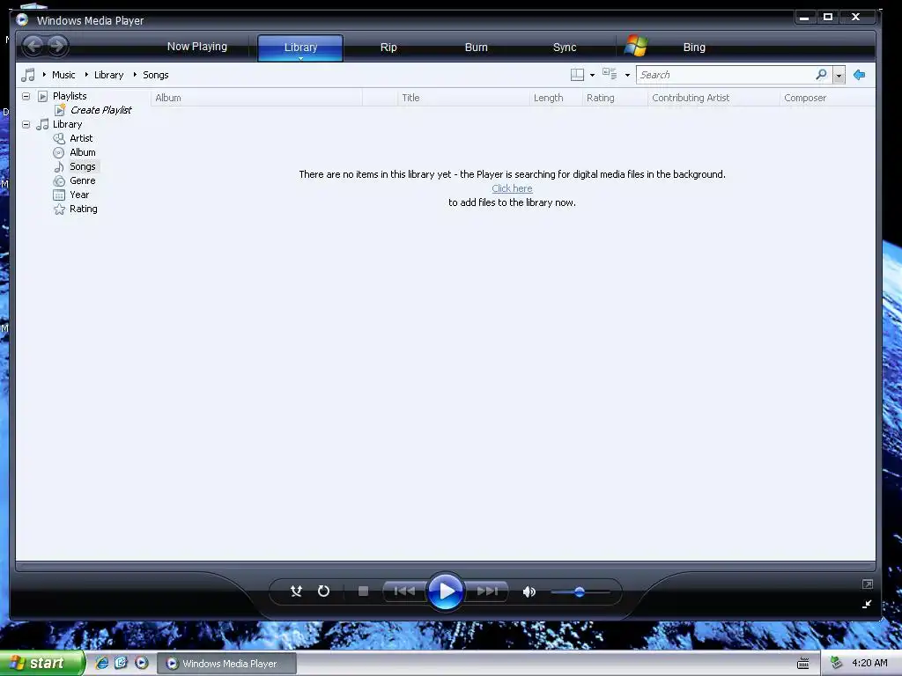Screen dimensions: 902x676
Task: Click the full screen view icon
Action: pos(868,584)
